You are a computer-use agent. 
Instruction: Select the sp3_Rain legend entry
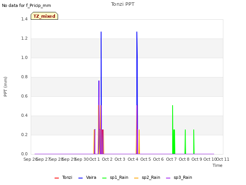pos(179,177)
